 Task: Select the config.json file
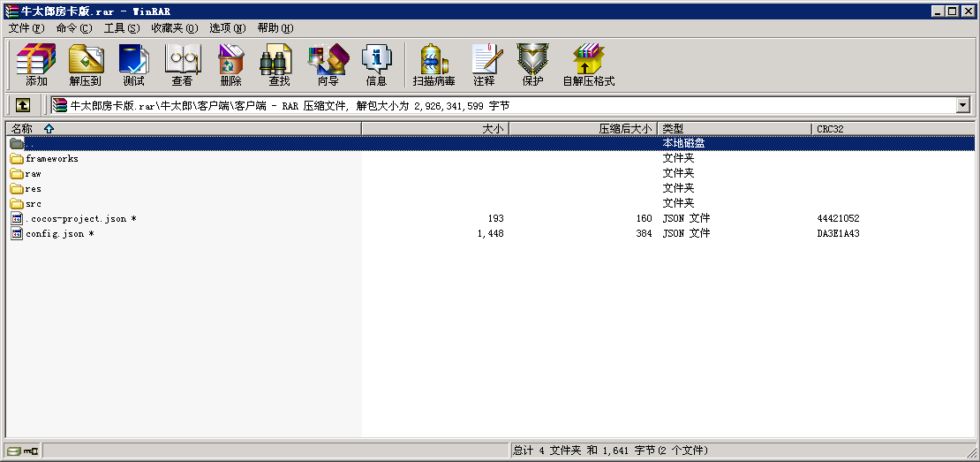tap(55, 234)
